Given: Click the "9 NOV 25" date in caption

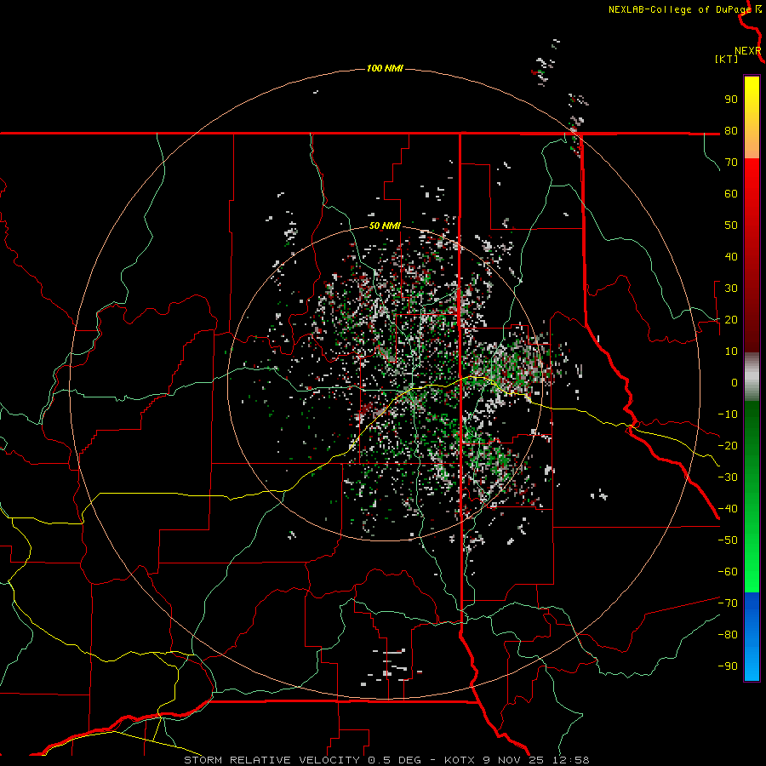Looking at the screenshot, I should [514, 760].
